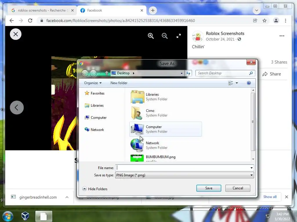Create a New folder
Screen dimensions: 297x222
tap(119, 83)
